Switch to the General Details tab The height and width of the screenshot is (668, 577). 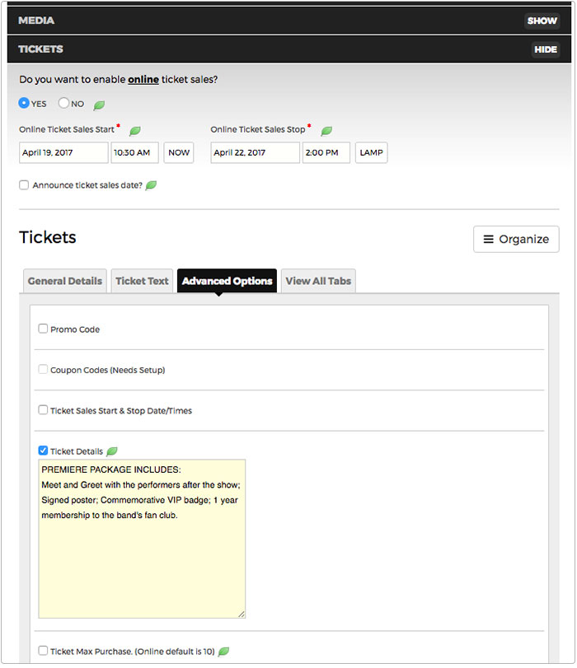tap(64, 281)
